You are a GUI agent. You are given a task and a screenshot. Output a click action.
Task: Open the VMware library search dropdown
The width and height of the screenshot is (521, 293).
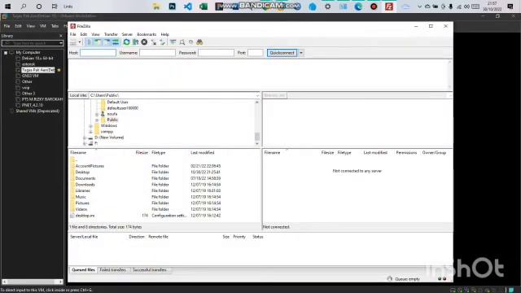pos(61,43)
